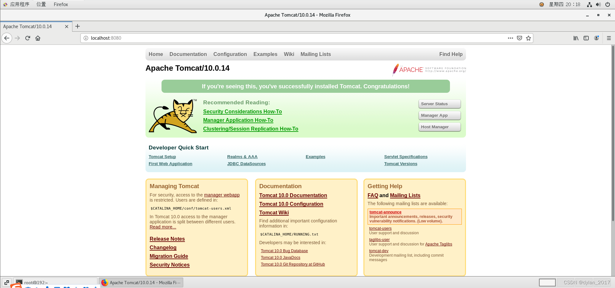Go back with the Firefox back arrow
The image size is (615, 288).
(7, 38)
